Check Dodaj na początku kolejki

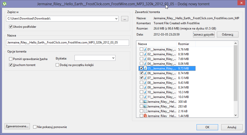pos(57,65)
